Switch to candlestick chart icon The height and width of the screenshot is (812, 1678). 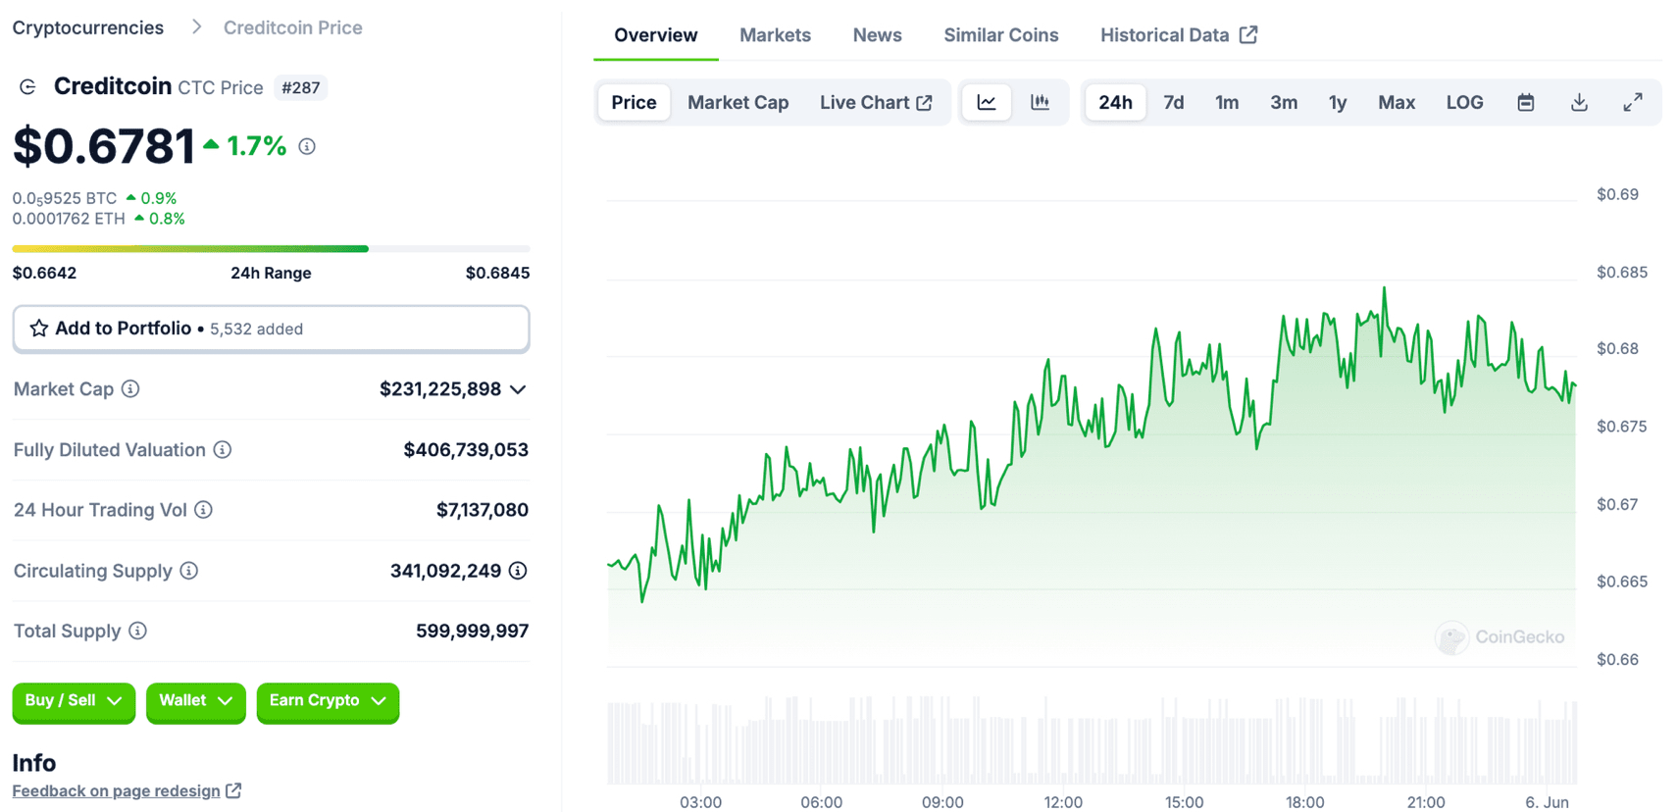point(1040,102)
